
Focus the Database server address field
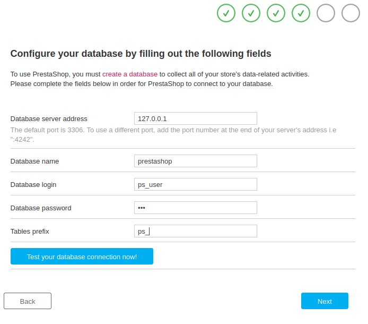pos(196,118)
